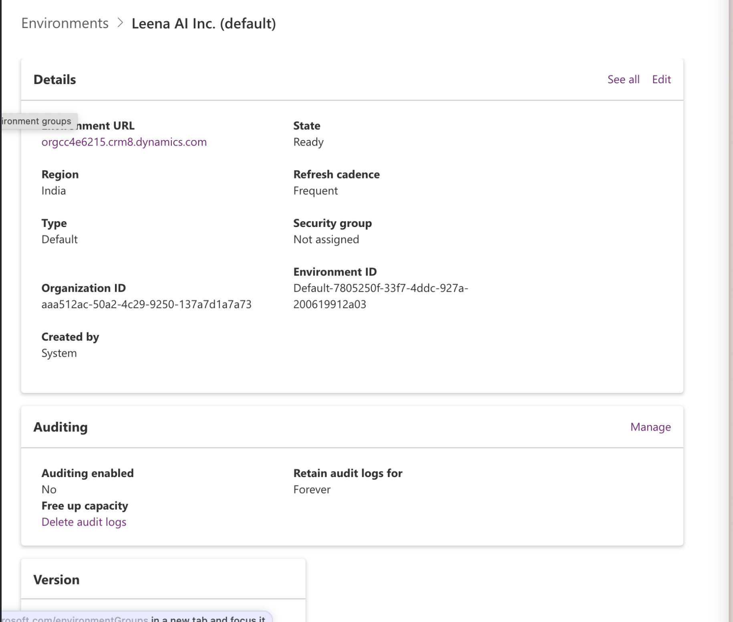733x622 pixels.
Task: Select the Delete audit logs link
Action: (84, 522)
